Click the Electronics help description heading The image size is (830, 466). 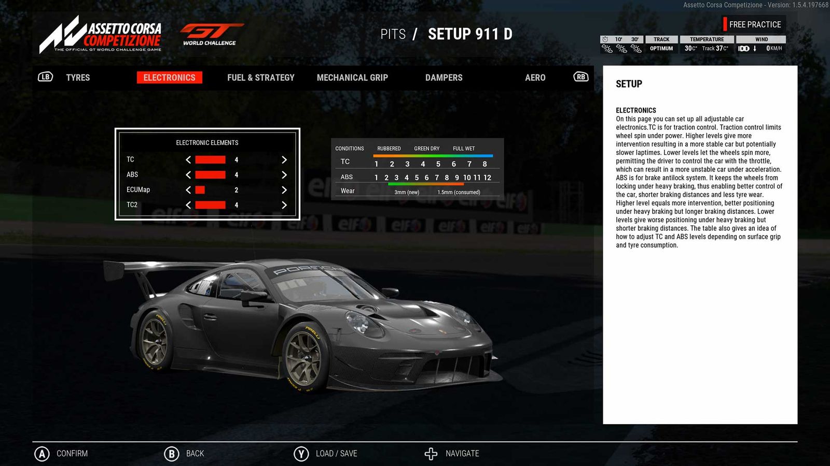coord(636,110)
